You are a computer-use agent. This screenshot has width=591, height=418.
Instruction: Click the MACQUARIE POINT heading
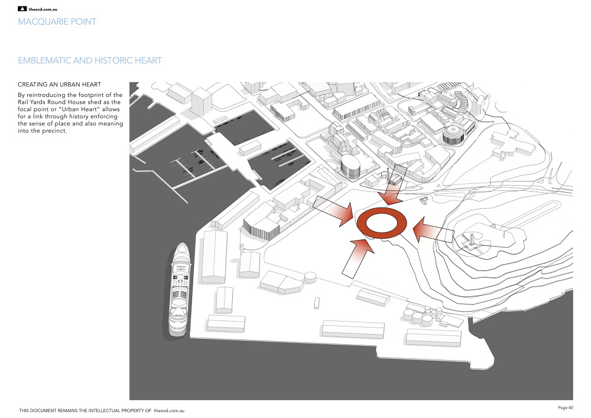[x=57, y=22]
